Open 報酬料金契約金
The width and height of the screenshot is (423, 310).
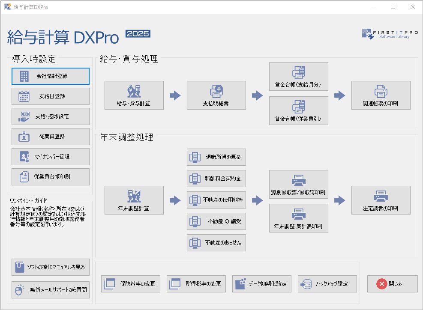pyautogui.click(x=216, y=179)
